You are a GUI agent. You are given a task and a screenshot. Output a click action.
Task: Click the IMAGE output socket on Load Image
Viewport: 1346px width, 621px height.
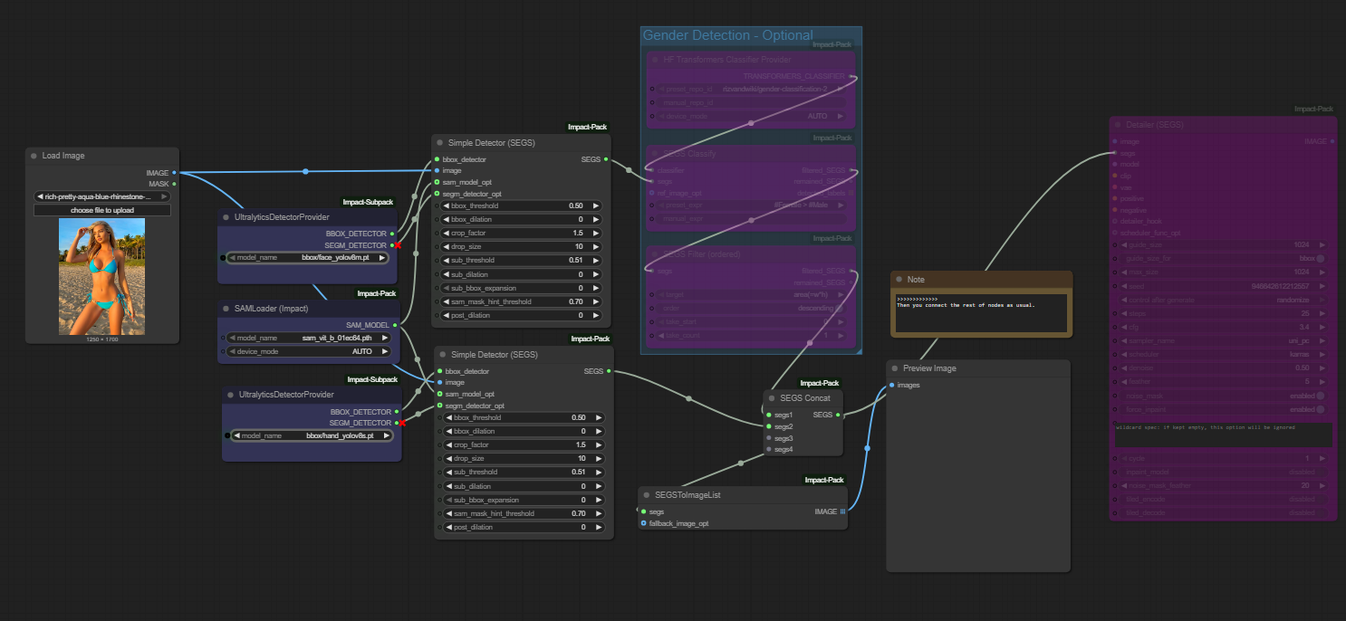pos(174,172)
